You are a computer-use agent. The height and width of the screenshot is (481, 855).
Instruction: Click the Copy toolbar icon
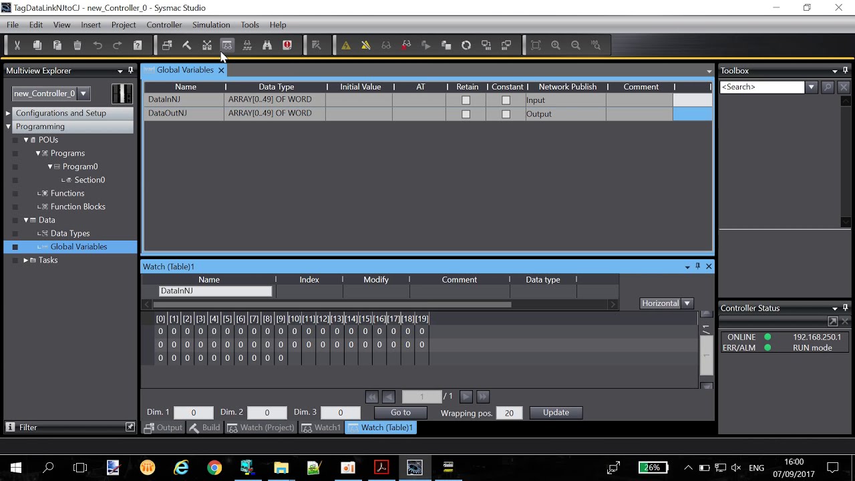(37, 45)
